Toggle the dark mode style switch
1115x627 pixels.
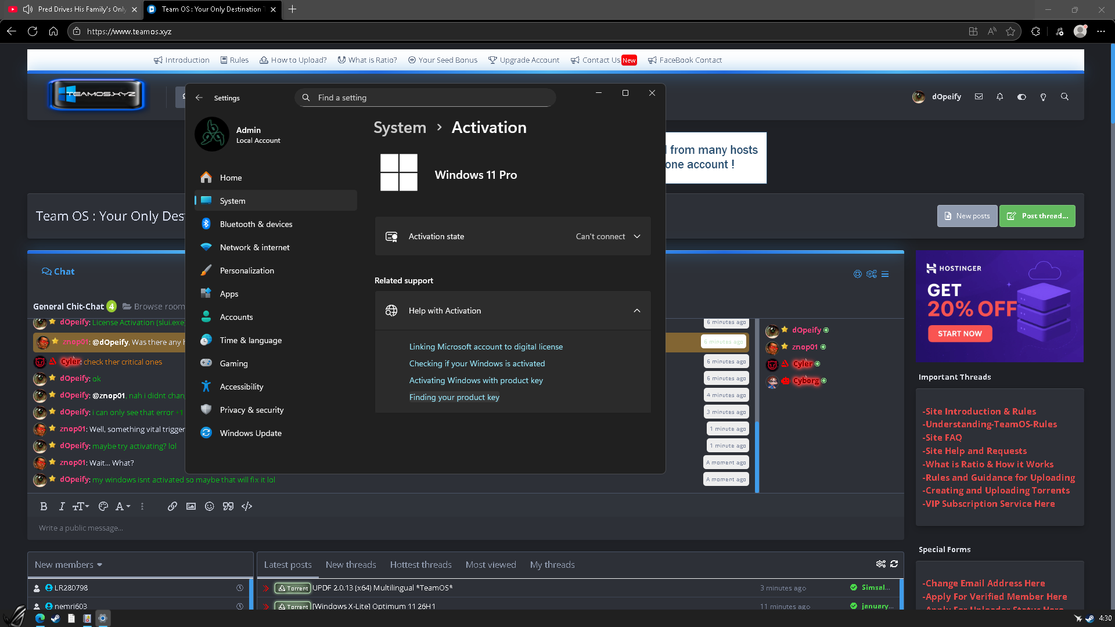1022,97
